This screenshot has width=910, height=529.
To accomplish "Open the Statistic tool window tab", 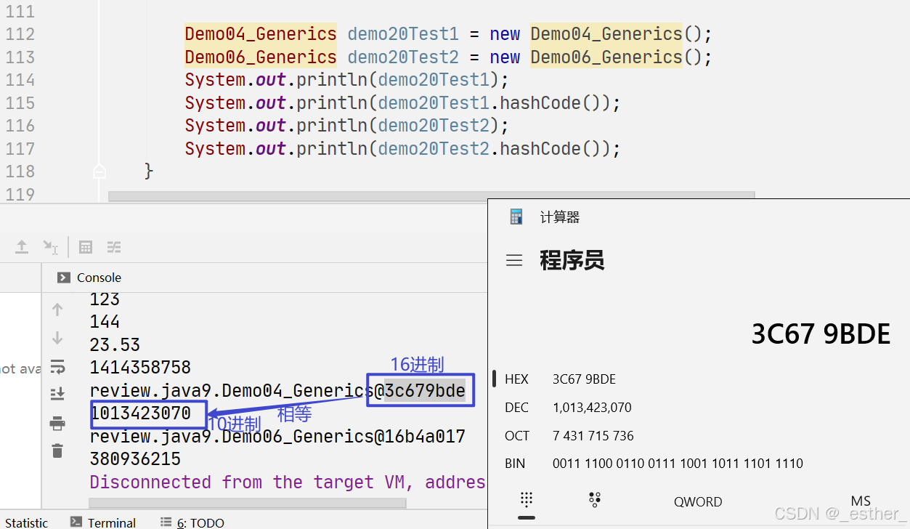I will point(26,522).
